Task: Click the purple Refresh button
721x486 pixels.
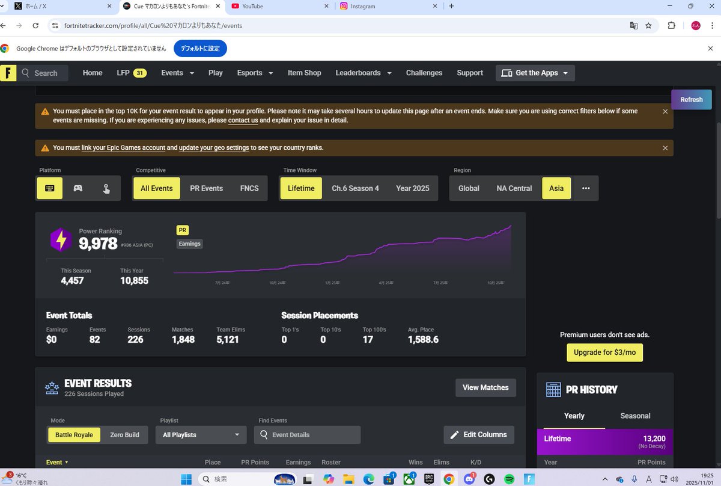Action: (692, 100)
